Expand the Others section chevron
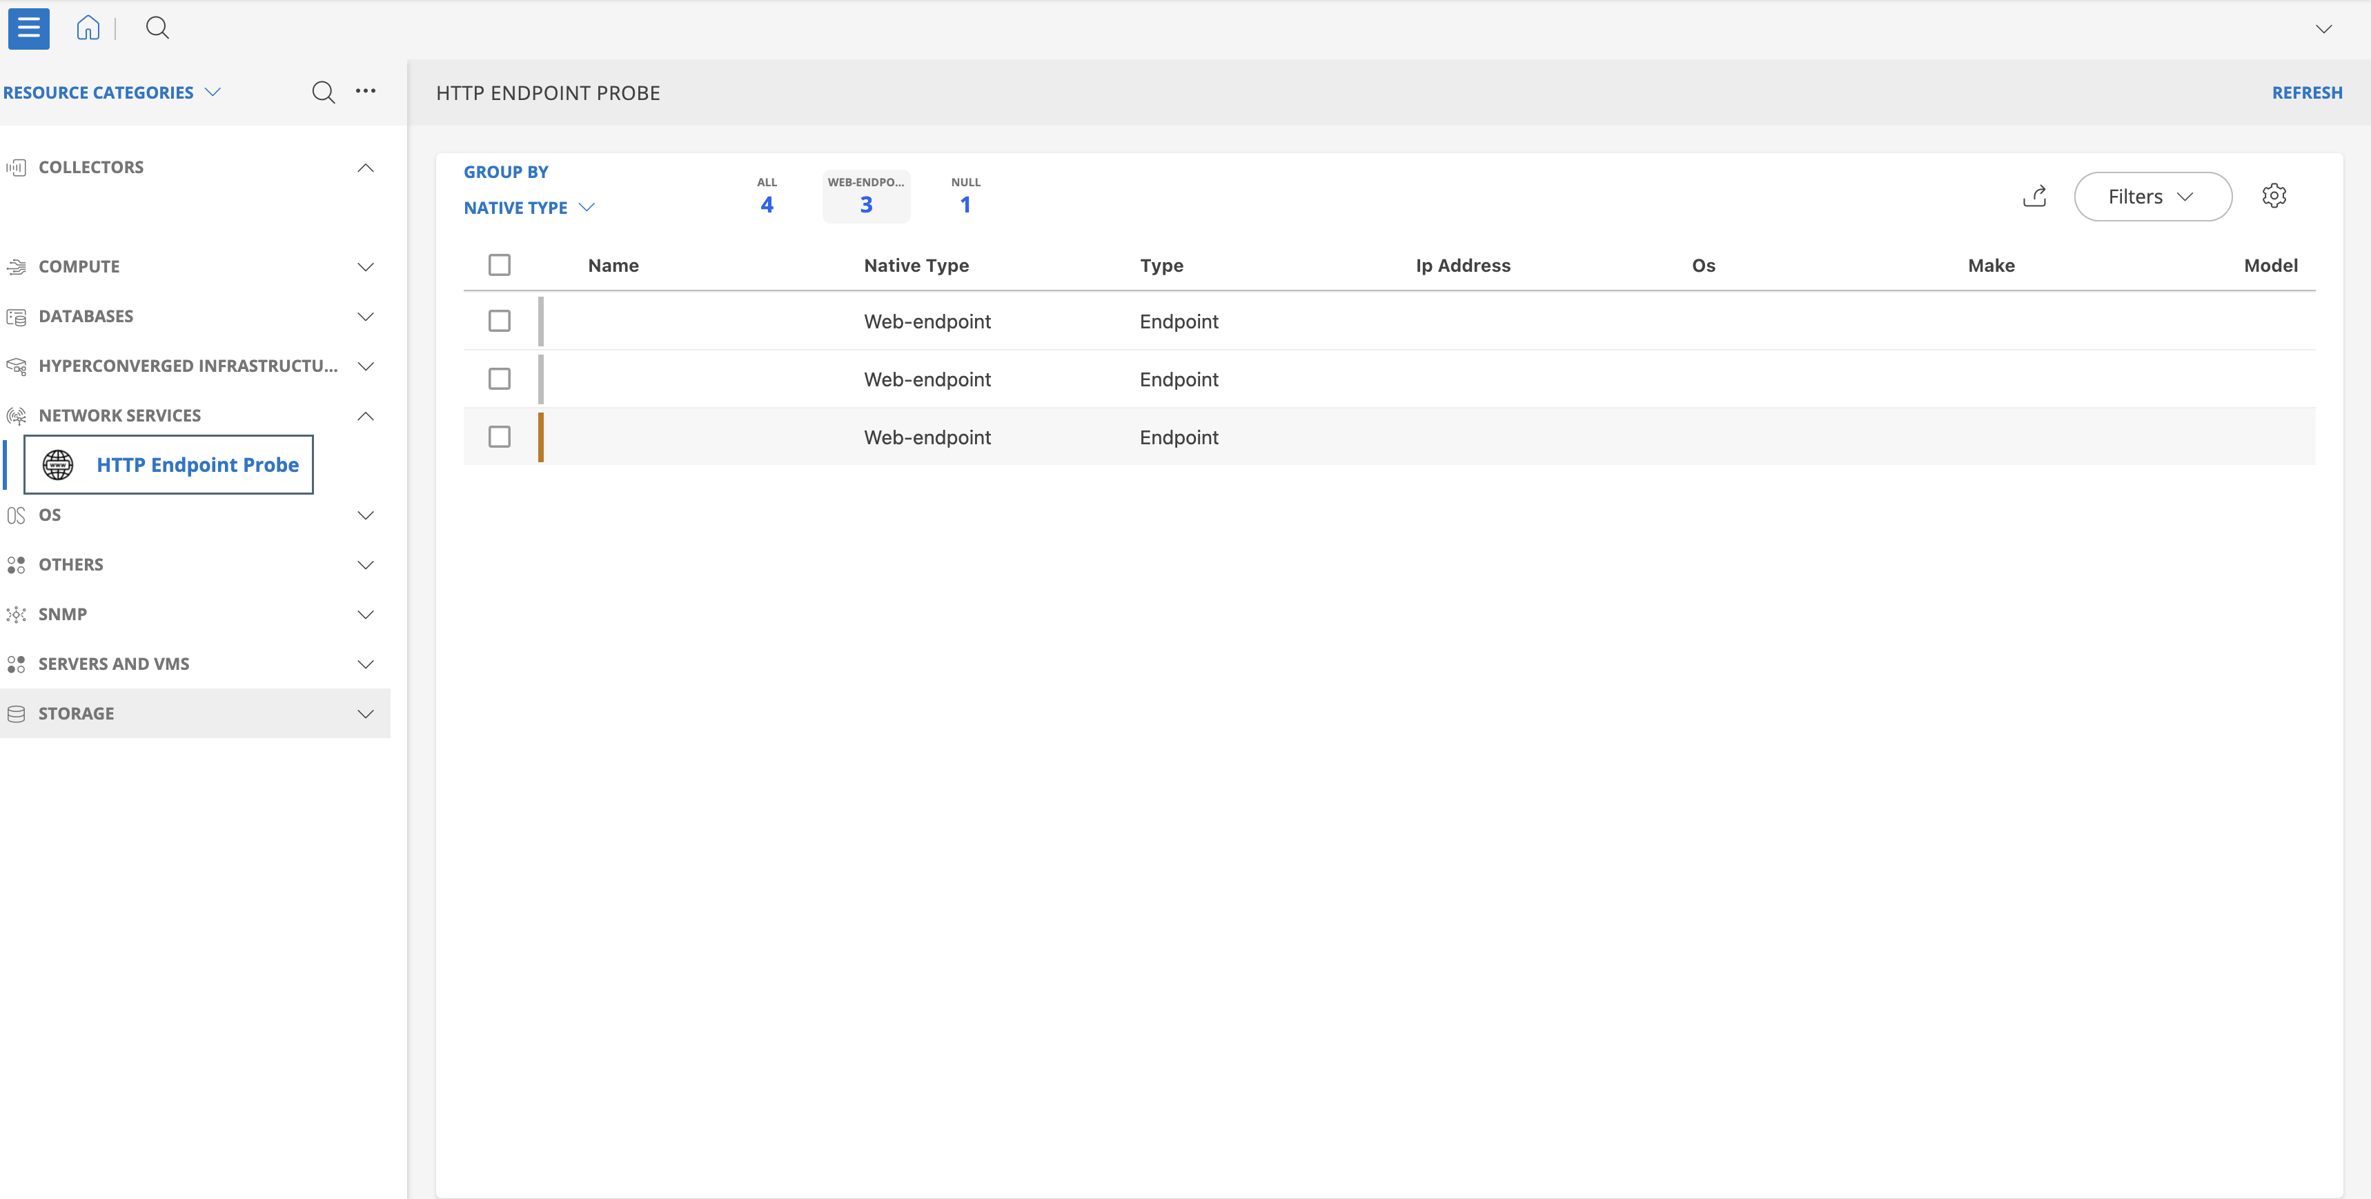2371x1199 pixels. pos(366,565)
